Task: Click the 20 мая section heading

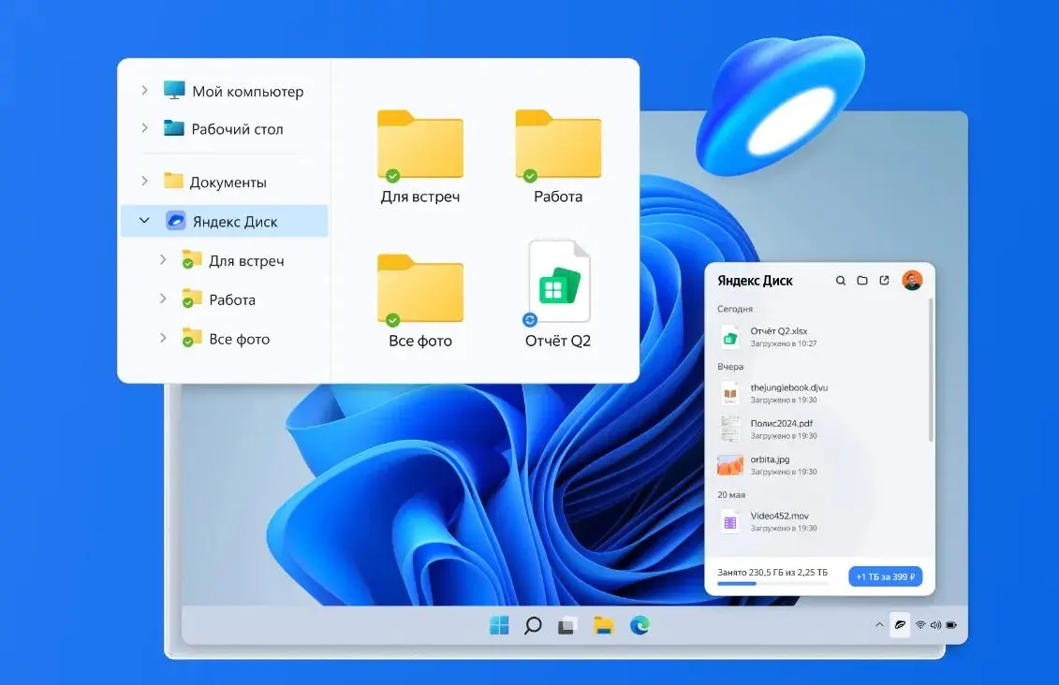Action: (730, 495)
